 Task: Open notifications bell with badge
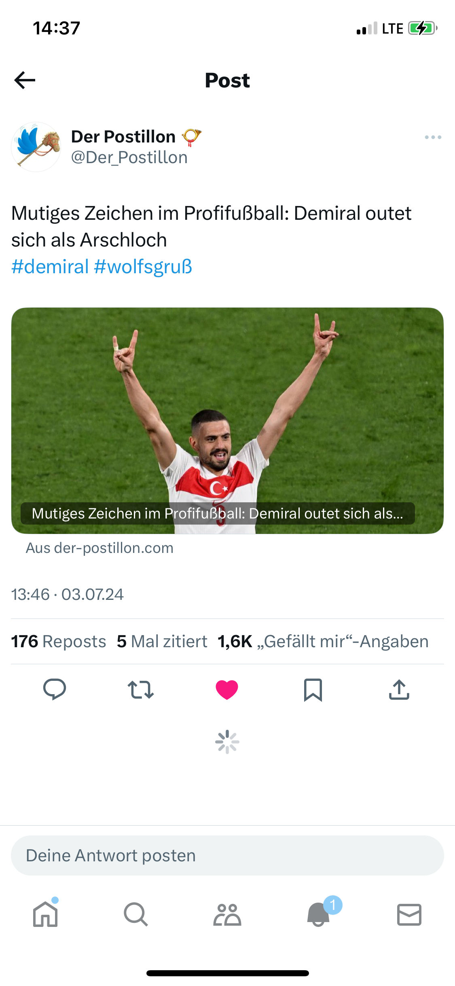(319, 914)
